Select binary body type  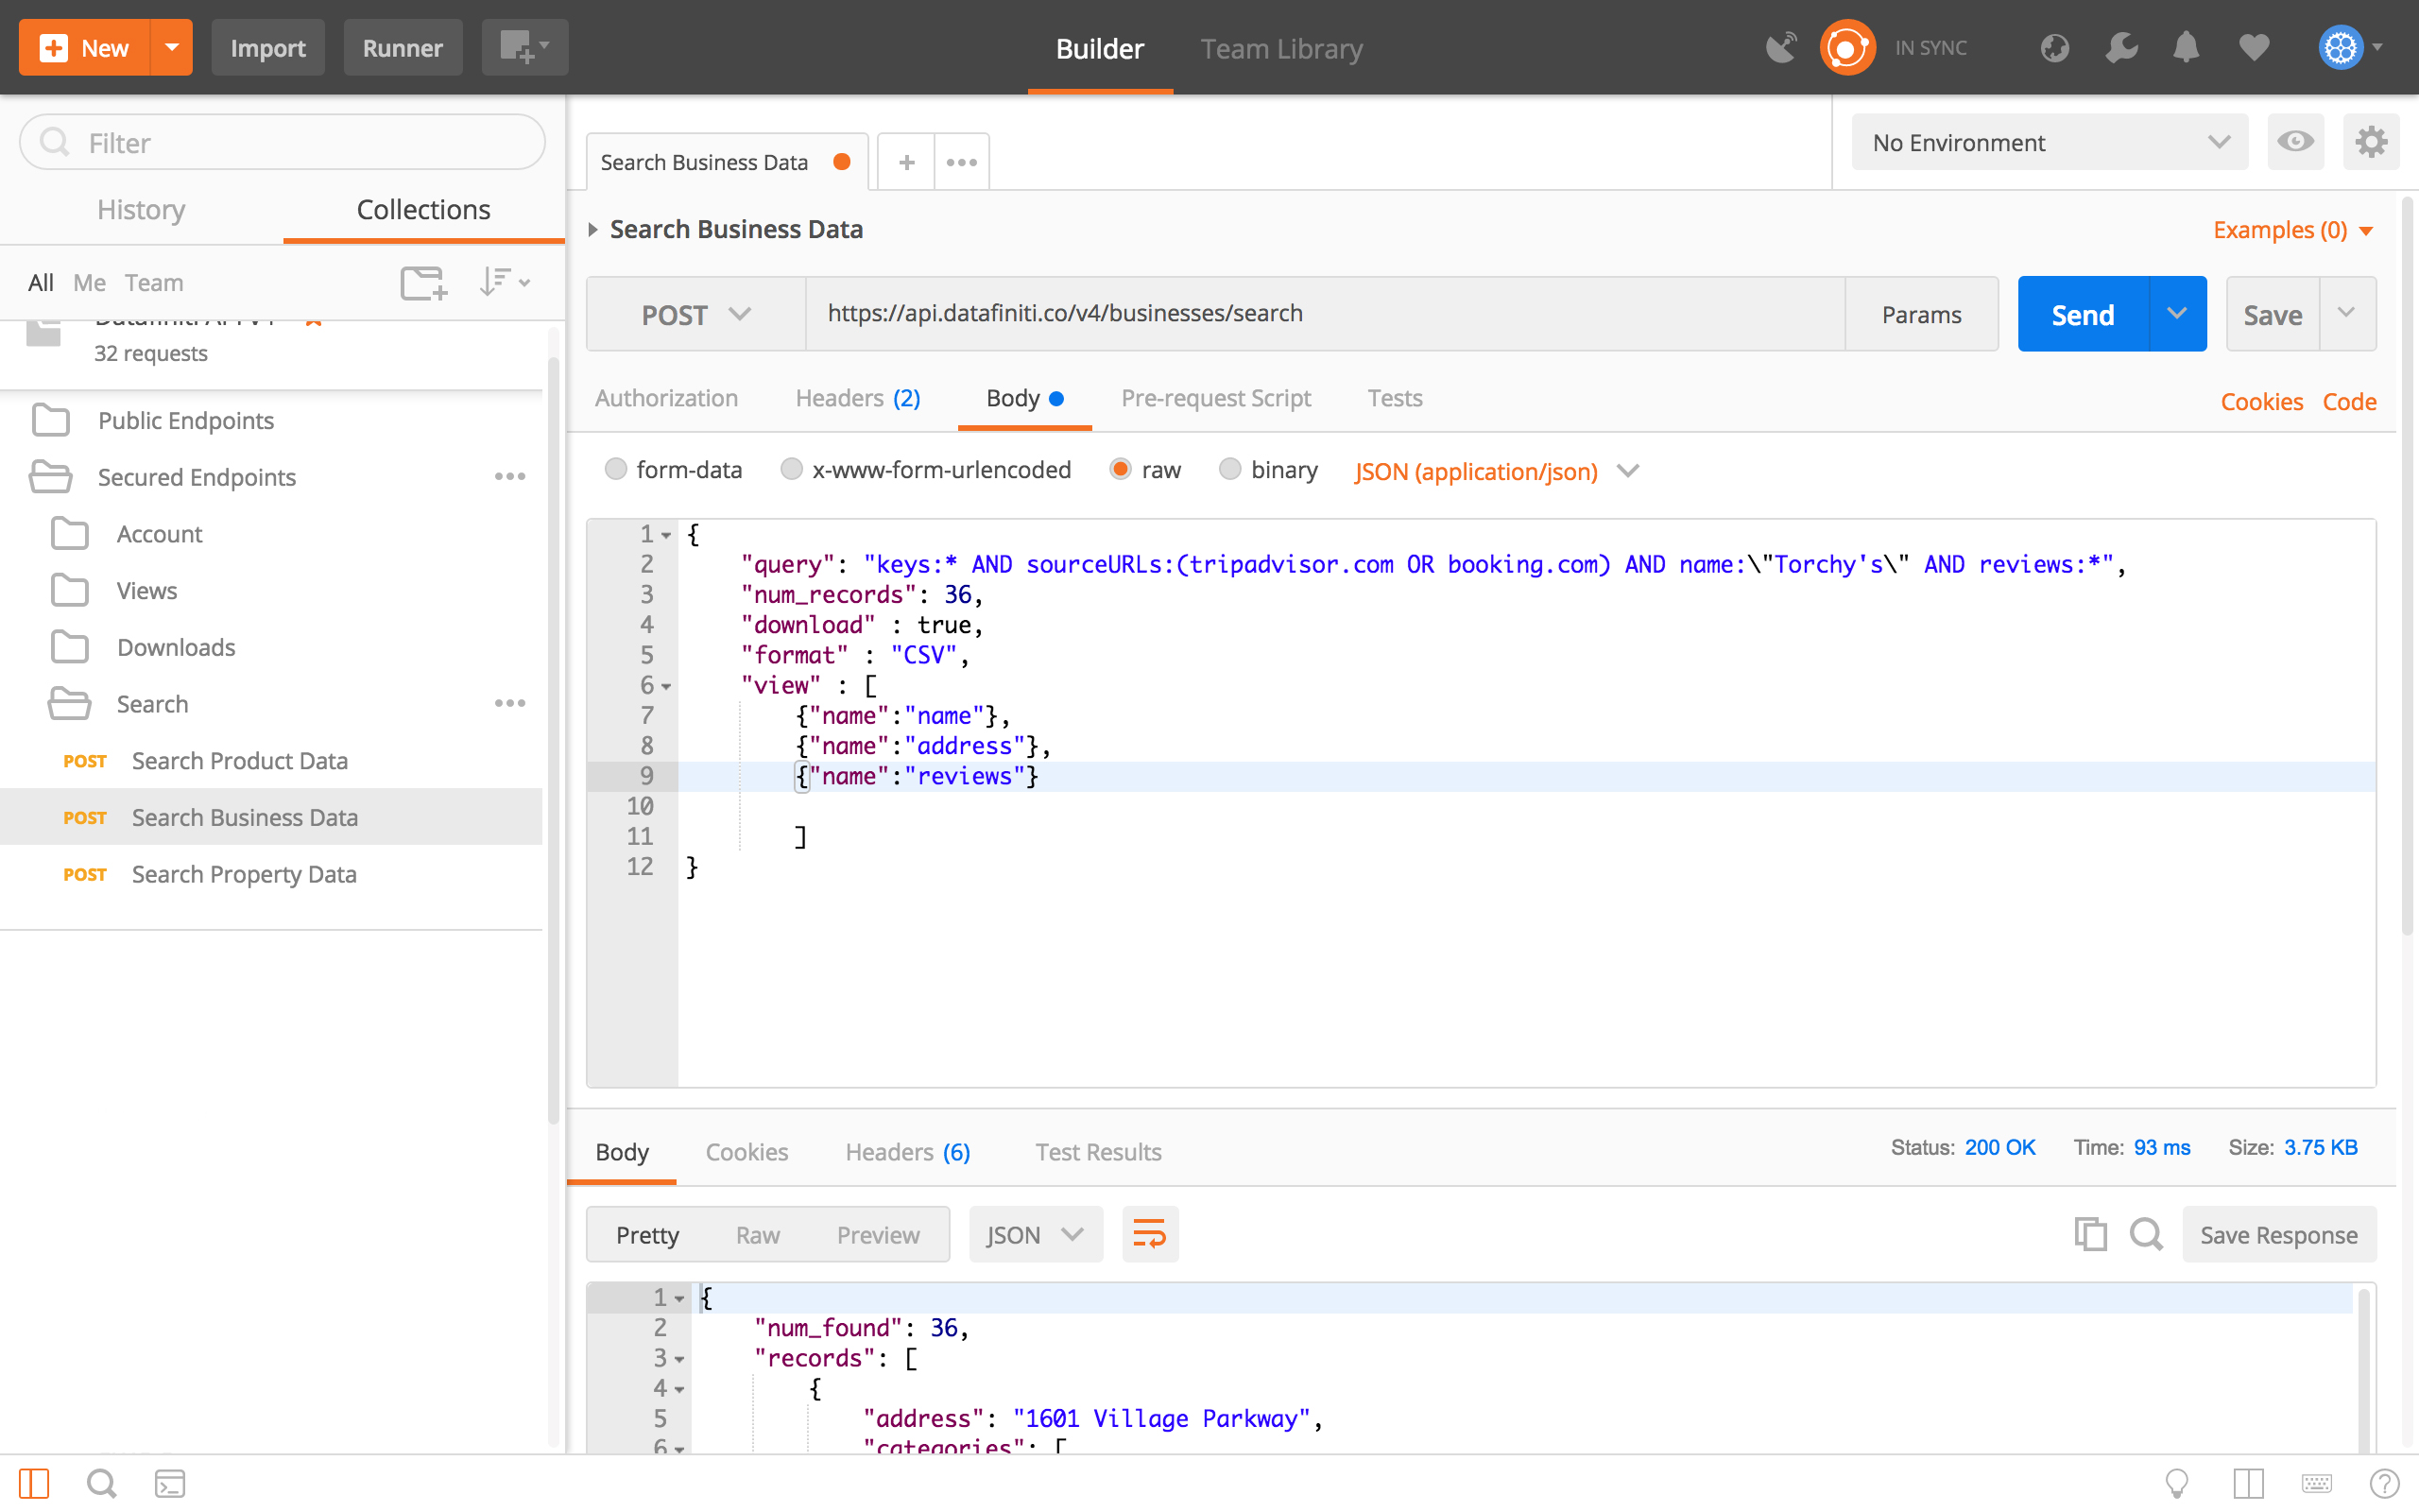[x=1230, y=469]
